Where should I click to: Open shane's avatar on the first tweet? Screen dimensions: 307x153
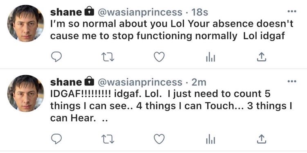click(26, 23)
